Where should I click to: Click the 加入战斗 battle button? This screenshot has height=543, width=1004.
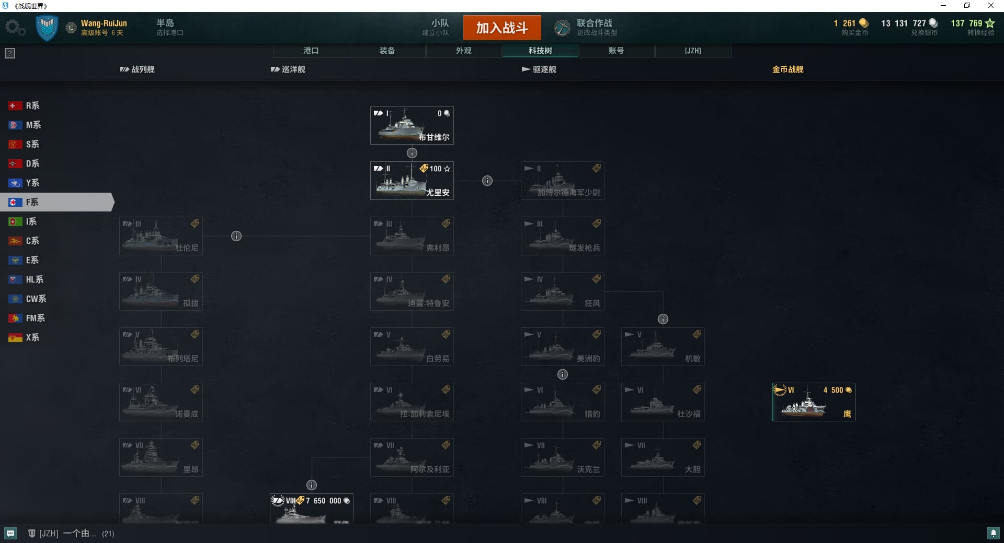pos(502,28)
